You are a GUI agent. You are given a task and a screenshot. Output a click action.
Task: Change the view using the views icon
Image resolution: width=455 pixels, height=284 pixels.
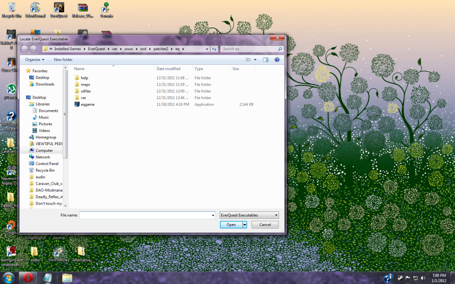click(x=248, y=60)
